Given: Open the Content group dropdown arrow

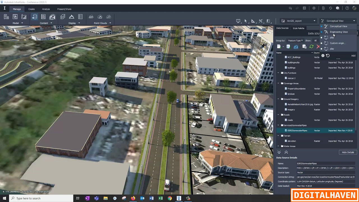Looking at the screenshot, I should pyautogui.click(x=51, y=23).
